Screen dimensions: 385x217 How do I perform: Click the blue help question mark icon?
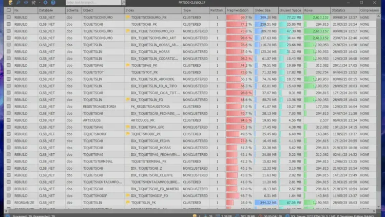52,3
